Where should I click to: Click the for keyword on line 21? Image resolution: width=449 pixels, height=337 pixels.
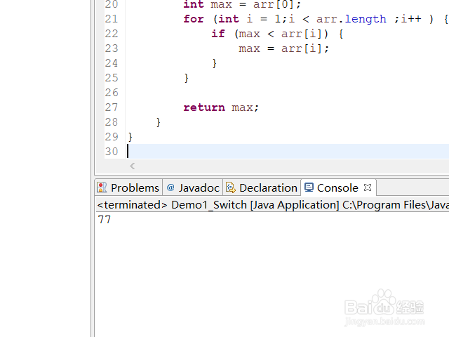[x=194, y=19]
